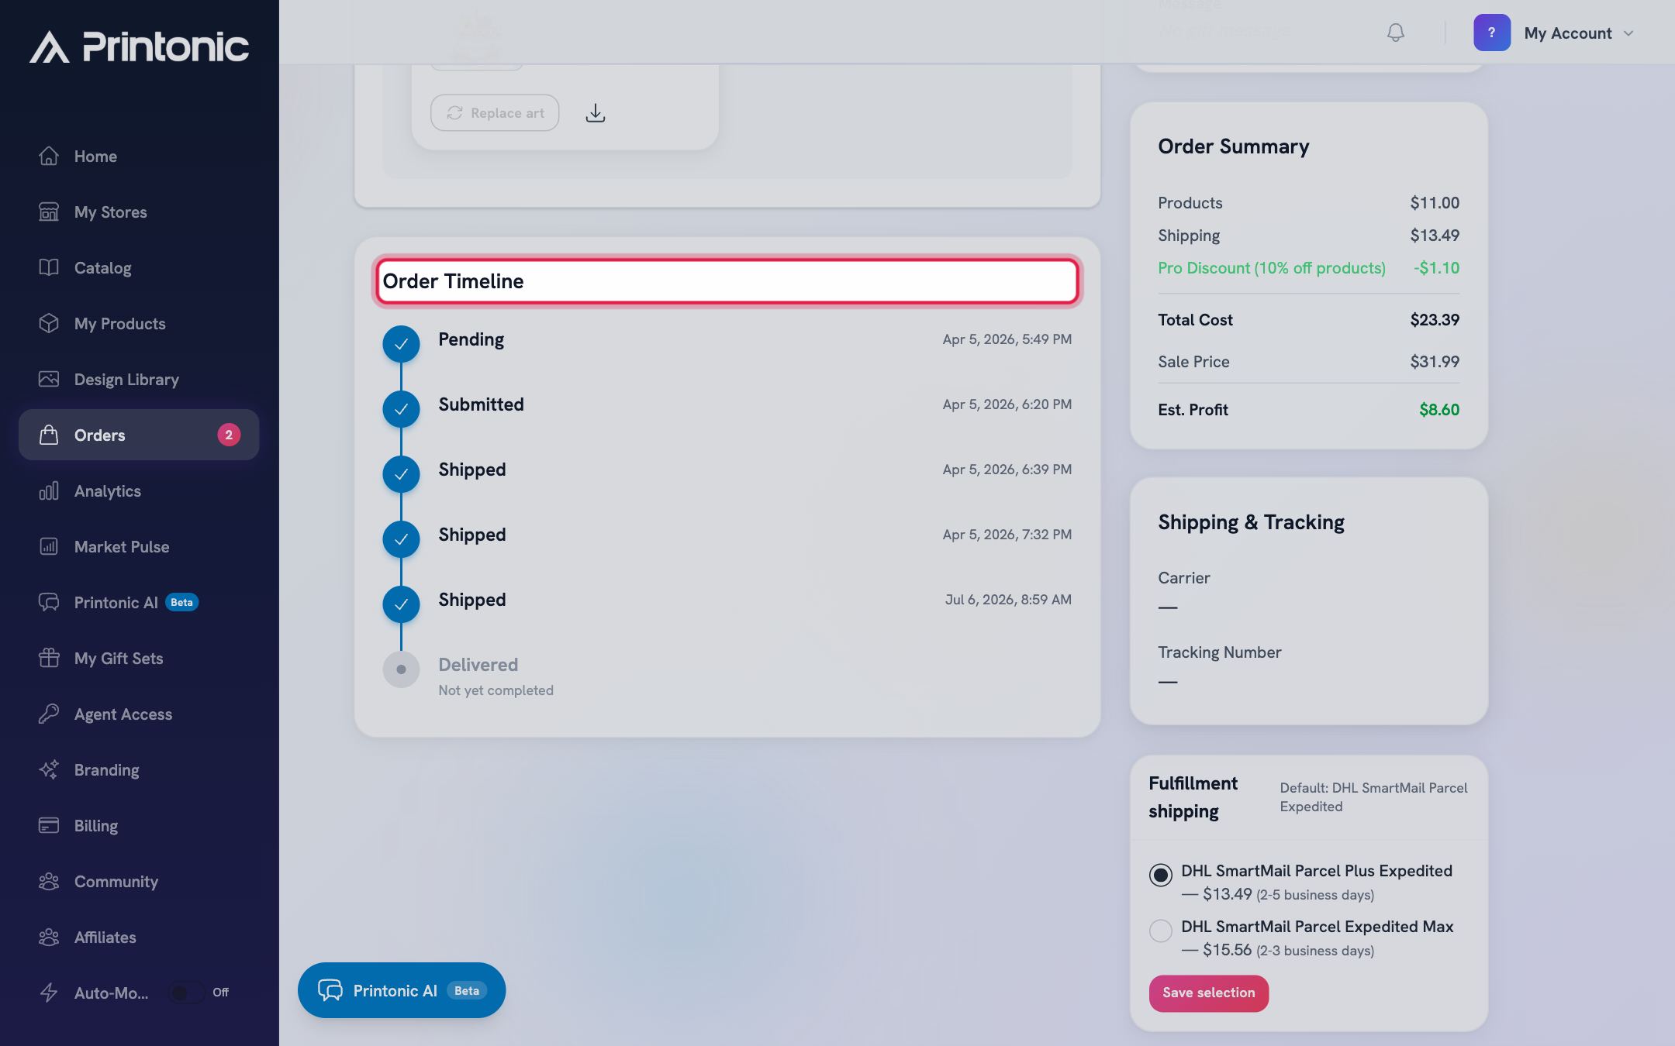
Task: Click the Replace art button
Action: [x=495, y=113]
